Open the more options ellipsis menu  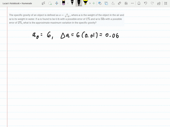(132, 3)
